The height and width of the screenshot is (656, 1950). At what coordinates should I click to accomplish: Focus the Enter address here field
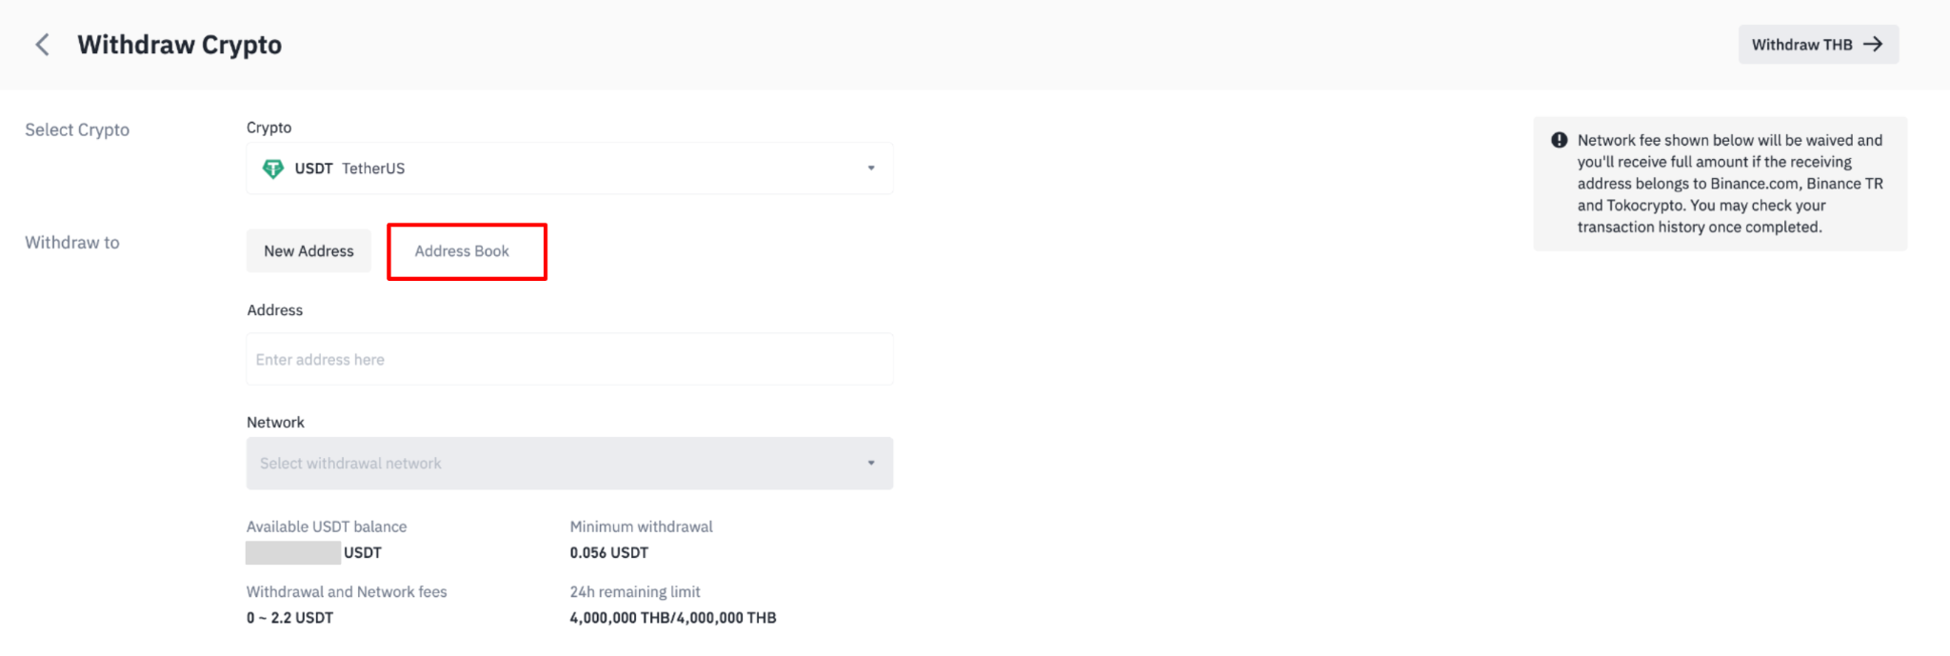point(569,360)
